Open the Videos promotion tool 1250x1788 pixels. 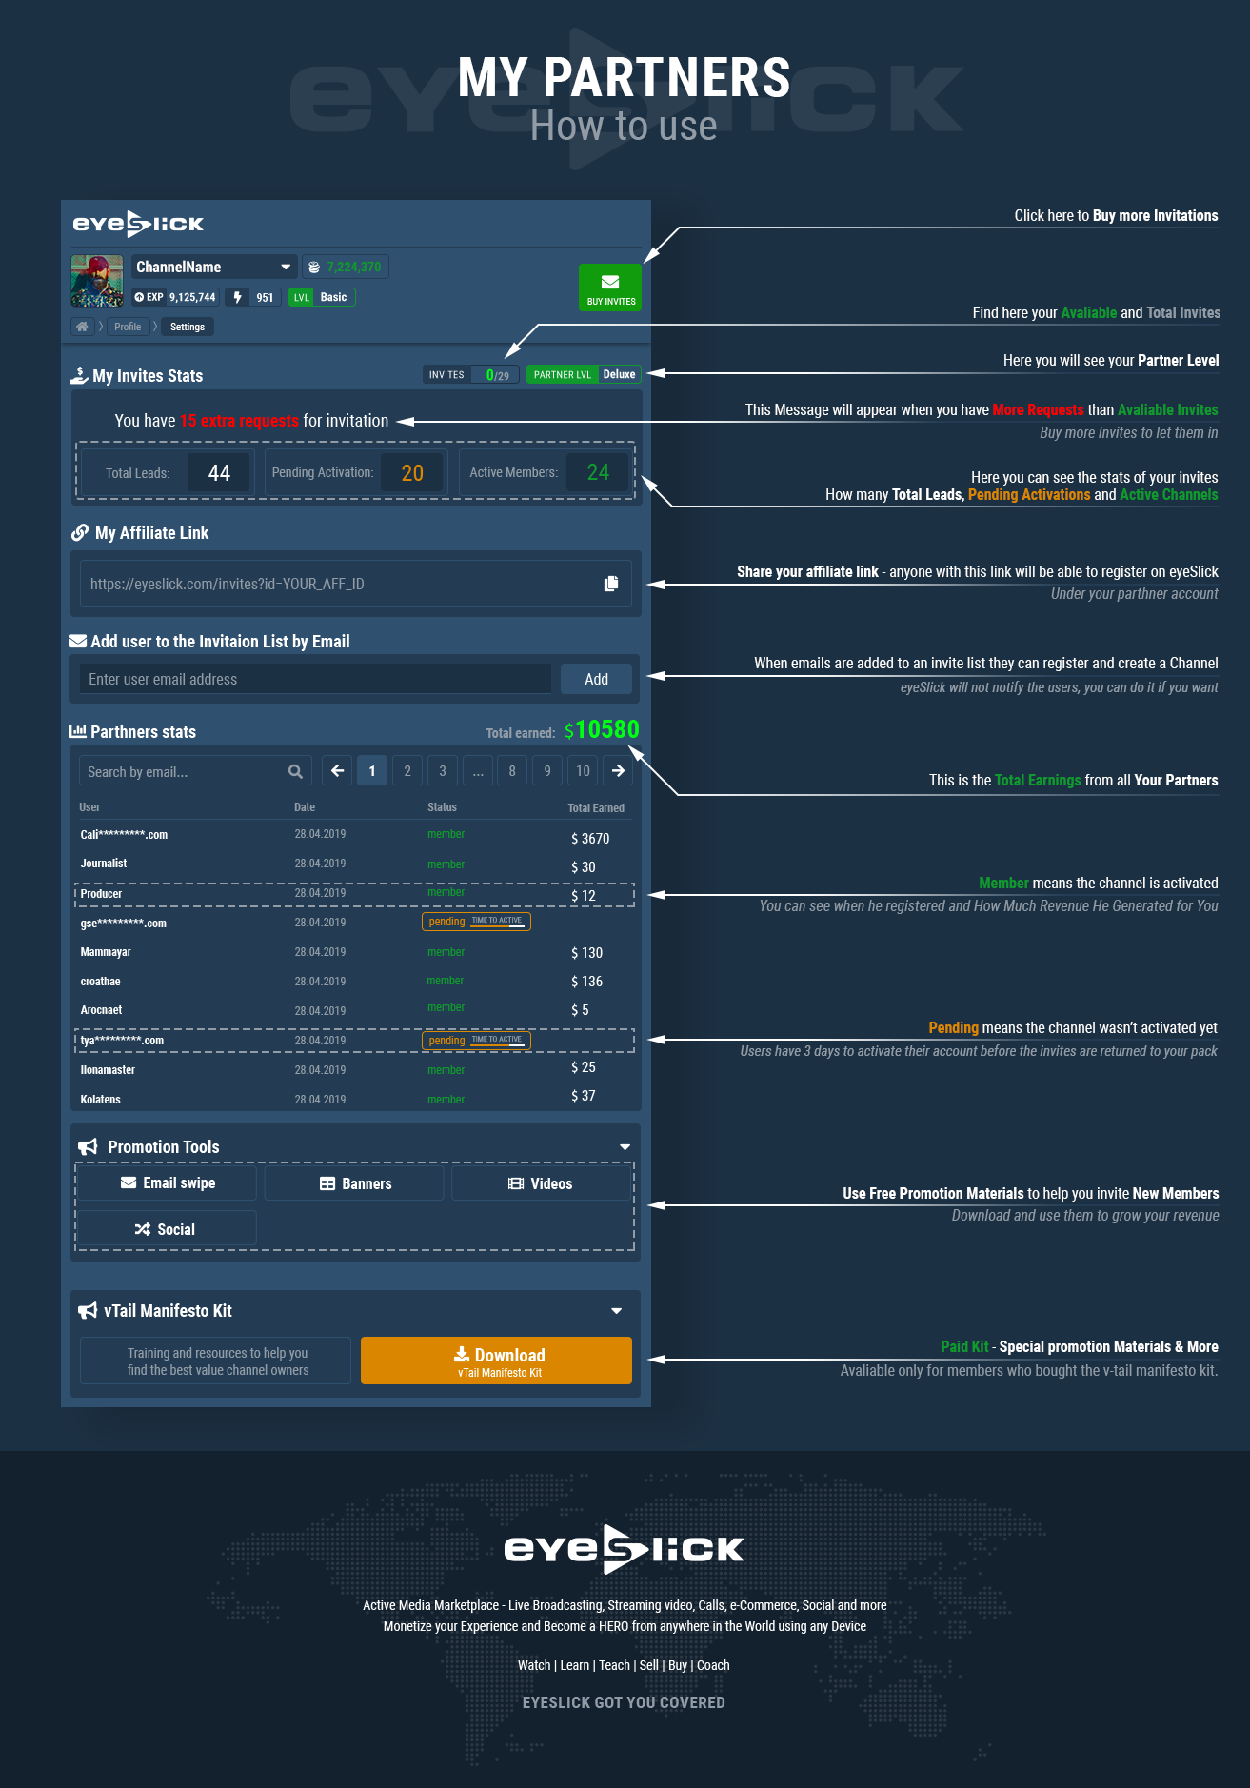tap(541, 1183)
